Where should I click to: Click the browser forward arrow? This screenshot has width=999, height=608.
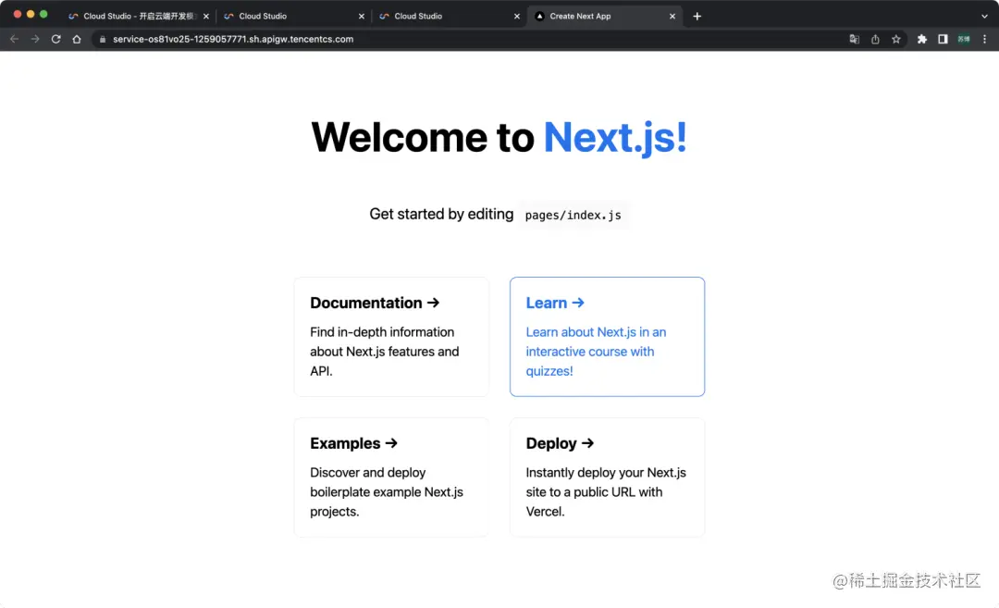[35, 39]
